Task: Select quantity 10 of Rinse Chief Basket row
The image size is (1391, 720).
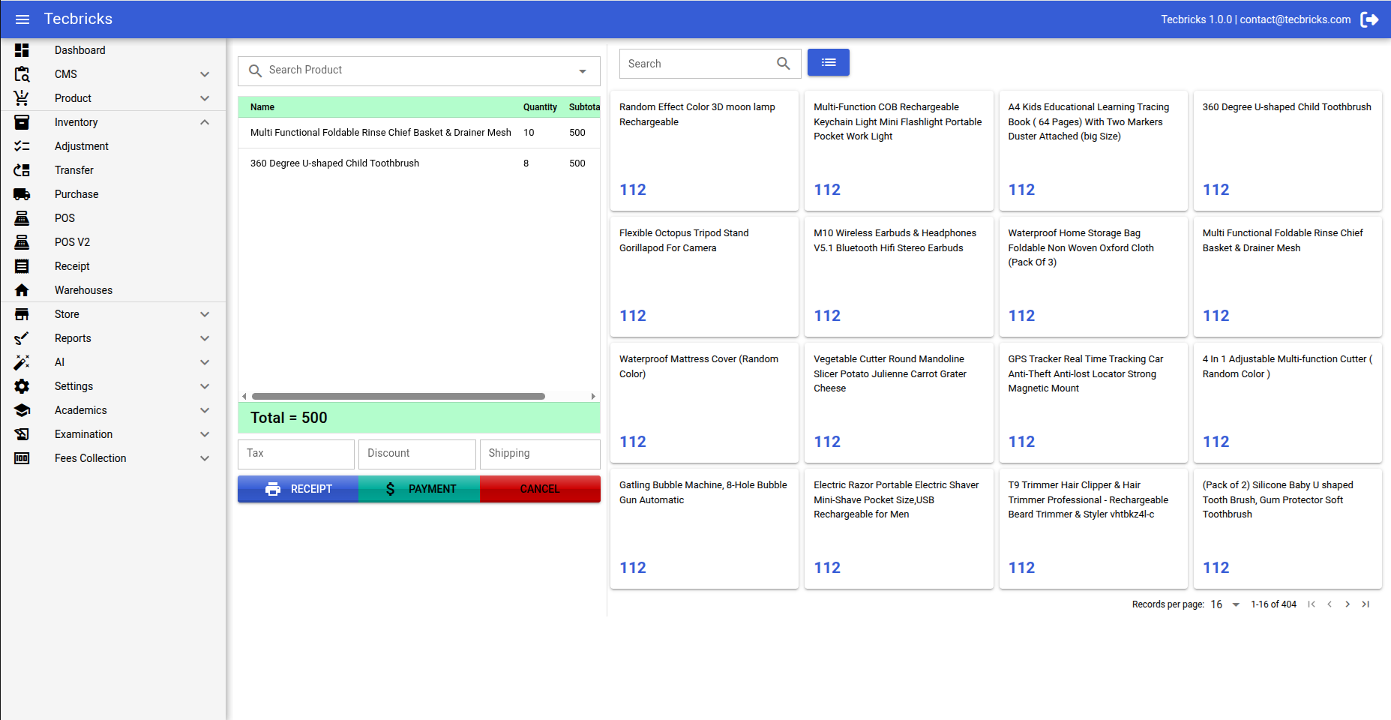Action: pos(529,133)
